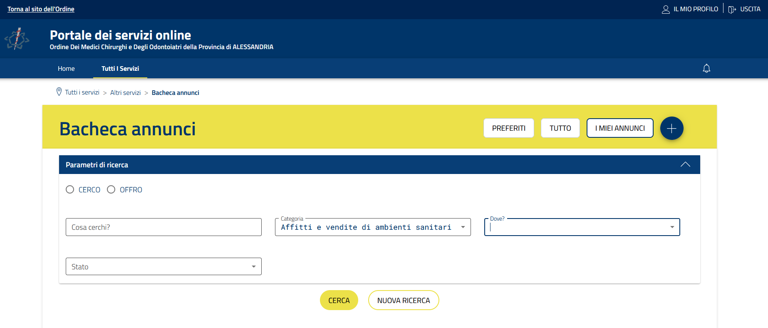
Task: Click the location pin breadcrumb icon
Action: (x=59, y=92)
